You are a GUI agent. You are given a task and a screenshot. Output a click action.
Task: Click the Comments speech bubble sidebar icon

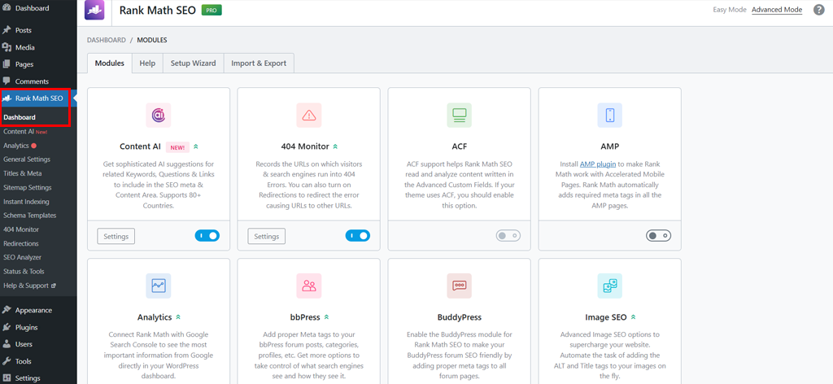(x=7, y=81)
